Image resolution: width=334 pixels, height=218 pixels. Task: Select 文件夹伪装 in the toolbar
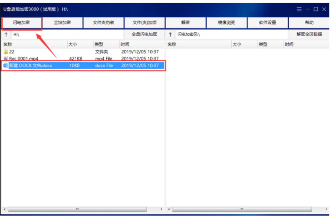coord(103,23)
